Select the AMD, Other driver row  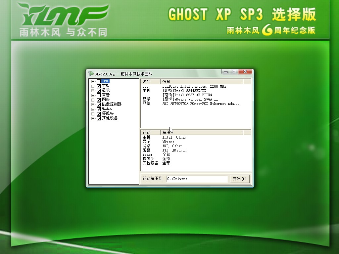172,146
